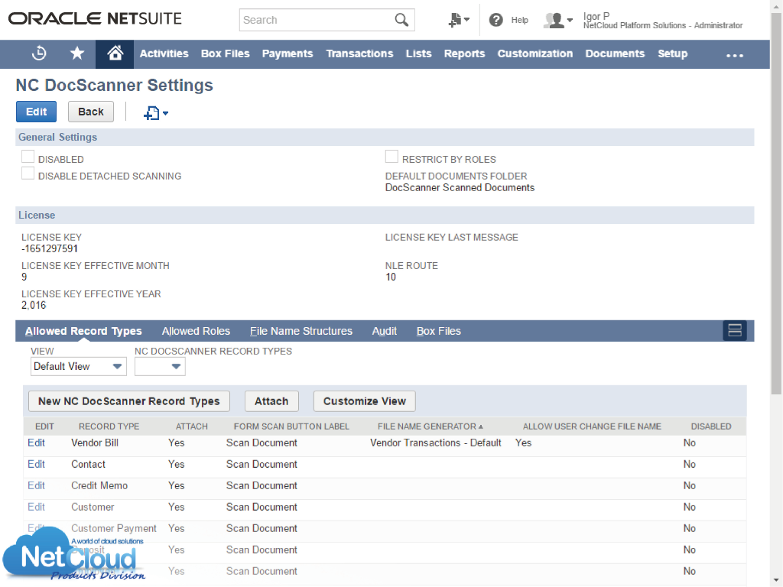The image size is (783, 587).
Task: Click the blue Edit button
Action: (x=36, y=112)
